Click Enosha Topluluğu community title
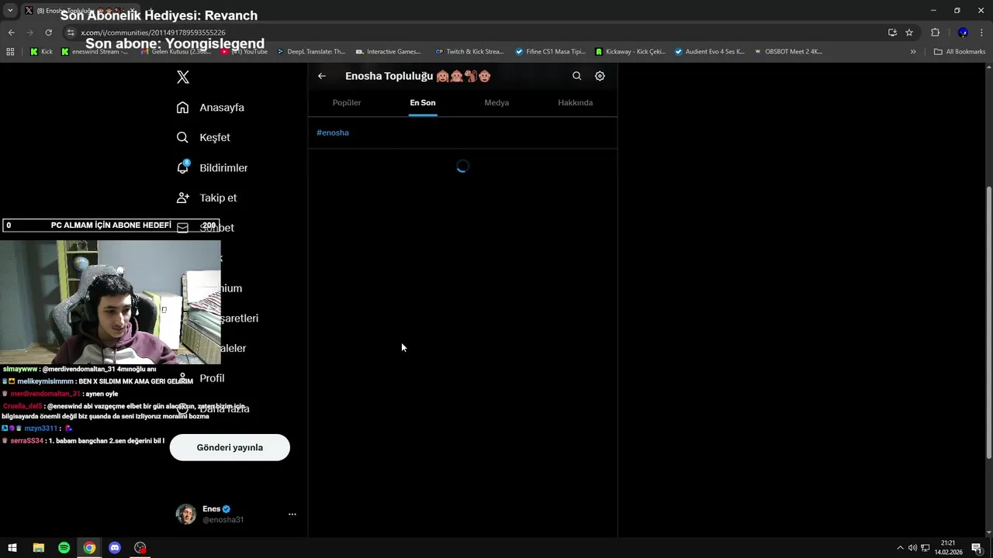The height and width of the screenshot is (558, 993). 418,76
